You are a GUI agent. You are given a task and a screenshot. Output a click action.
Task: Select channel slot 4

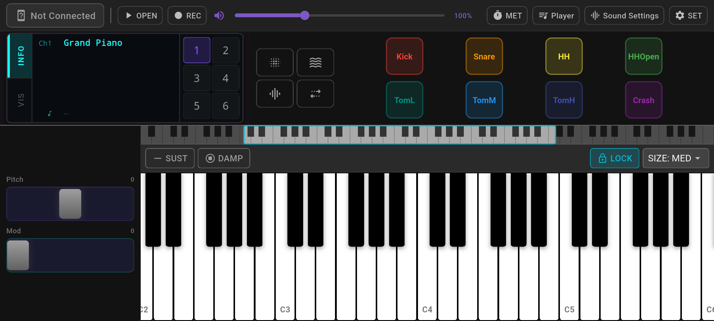click(x=226, y=78)
